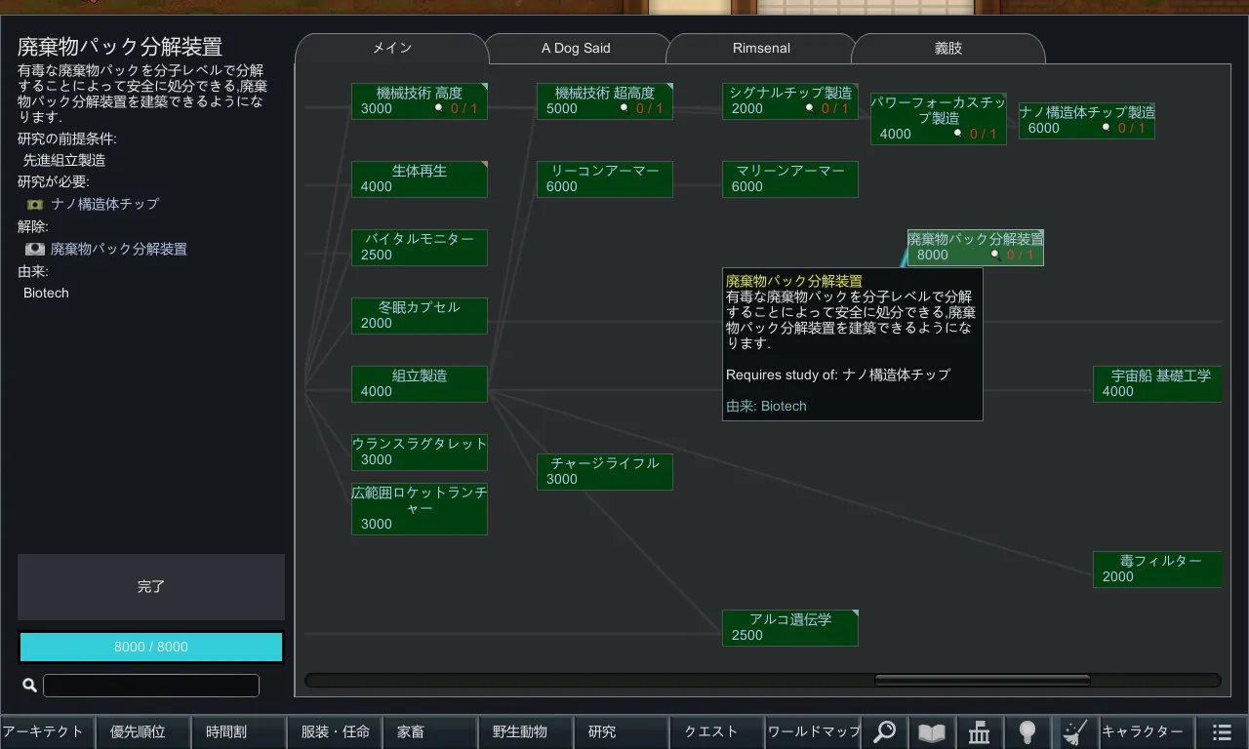
Task: Click the building-with-flag icon in bottom bar
Action: click(980, 731)
